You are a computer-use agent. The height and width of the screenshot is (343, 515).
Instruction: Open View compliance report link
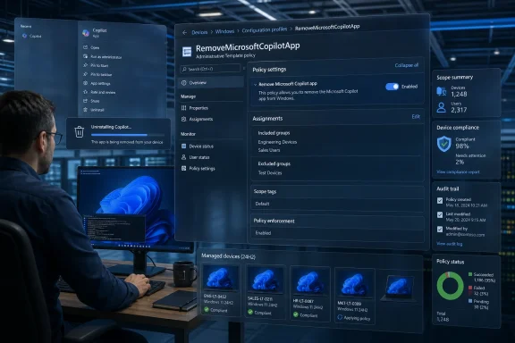click(x=458, y=172)
